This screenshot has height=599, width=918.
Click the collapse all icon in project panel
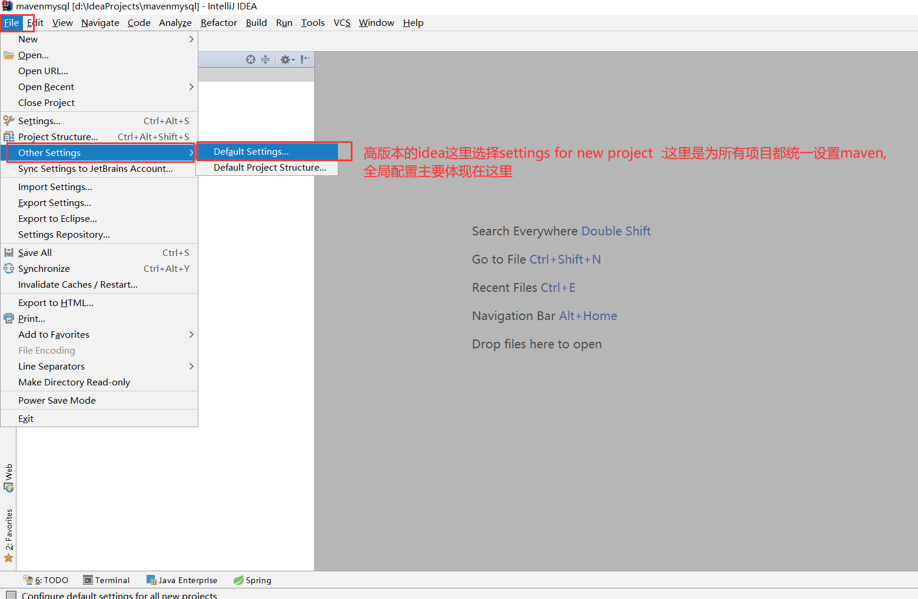click(x=265, y=59)
